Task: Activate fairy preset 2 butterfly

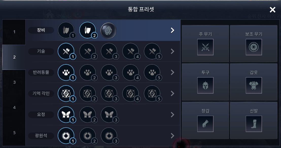Action: pos(88,115)
